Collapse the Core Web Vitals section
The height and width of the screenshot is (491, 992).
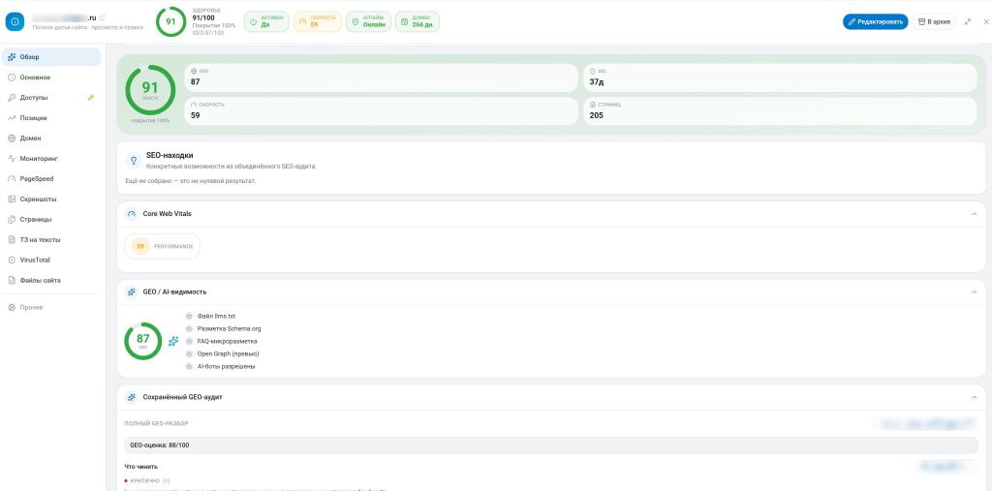pos(975,214)
